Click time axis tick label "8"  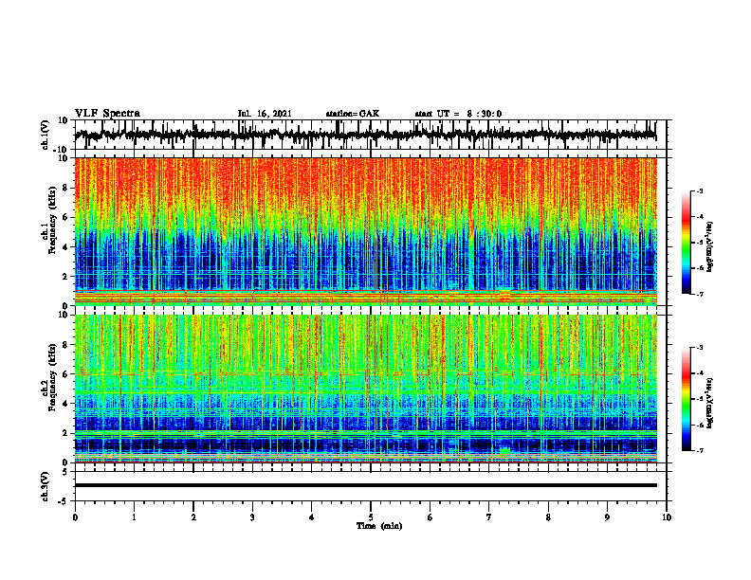[x=548, y=517]
